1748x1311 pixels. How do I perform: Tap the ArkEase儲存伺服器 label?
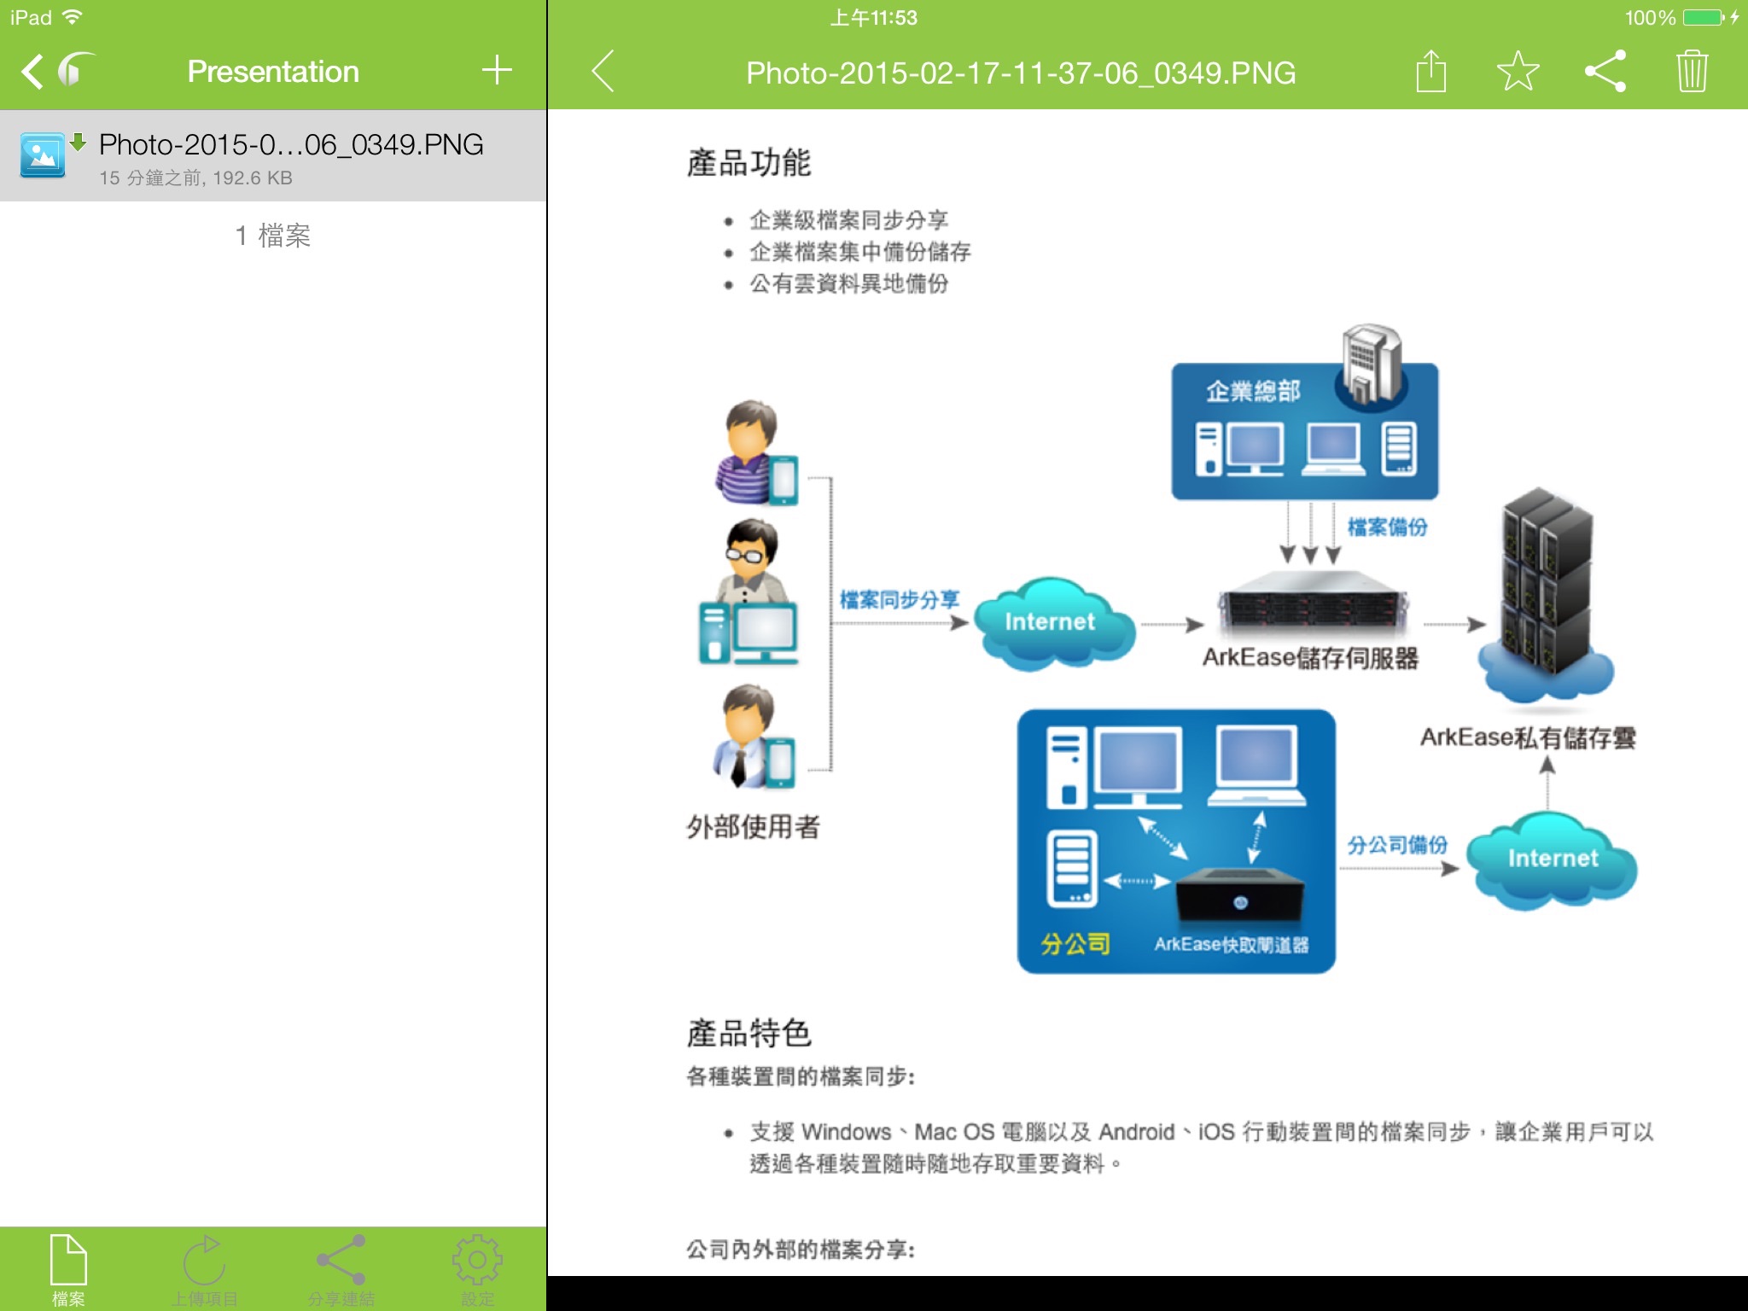click(x=1310, y=658)
